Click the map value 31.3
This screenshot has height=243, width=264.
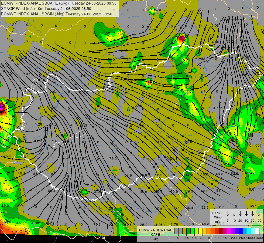point(21,190)
